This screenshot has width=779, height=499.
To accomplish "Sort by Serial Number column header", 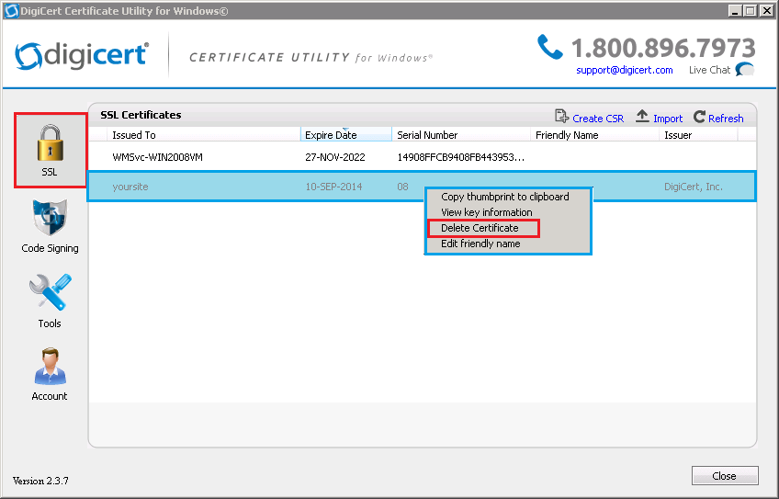I will (427, 135).
